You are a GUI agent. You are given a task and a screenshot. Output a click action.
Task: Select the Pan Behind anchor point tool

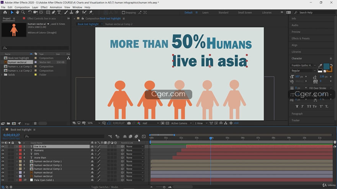(41, 13)
